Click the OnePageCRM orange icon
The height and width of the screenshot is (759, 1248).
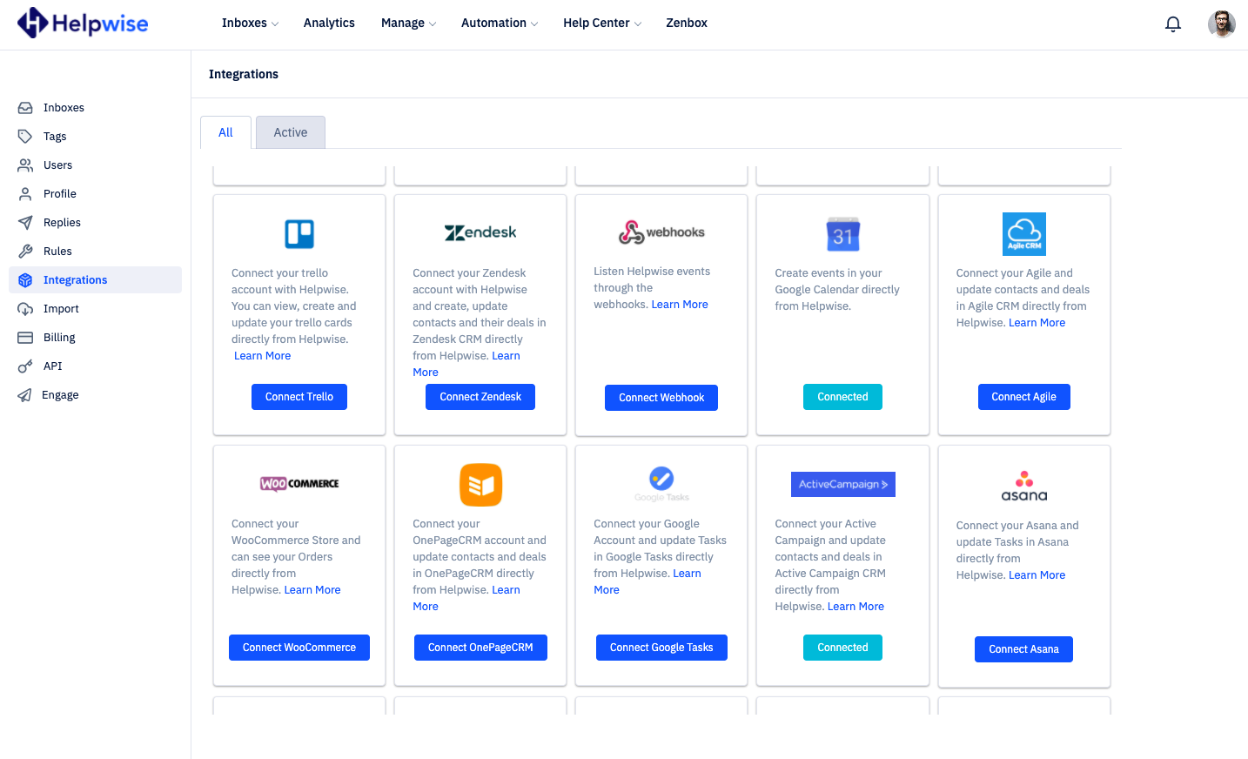tap(480, 485)
